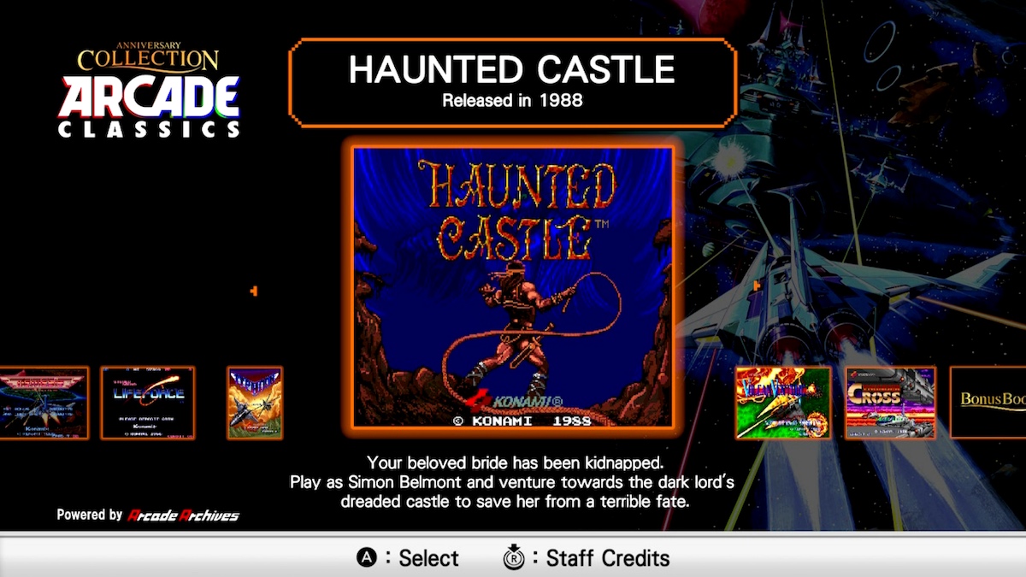The width and height of the screenshot is (1026, 577).
Task: Click the Powered by label
Action: tap(89, 515)
